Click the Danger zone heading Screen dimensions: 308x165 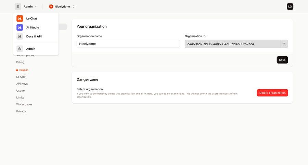(87, 79)
